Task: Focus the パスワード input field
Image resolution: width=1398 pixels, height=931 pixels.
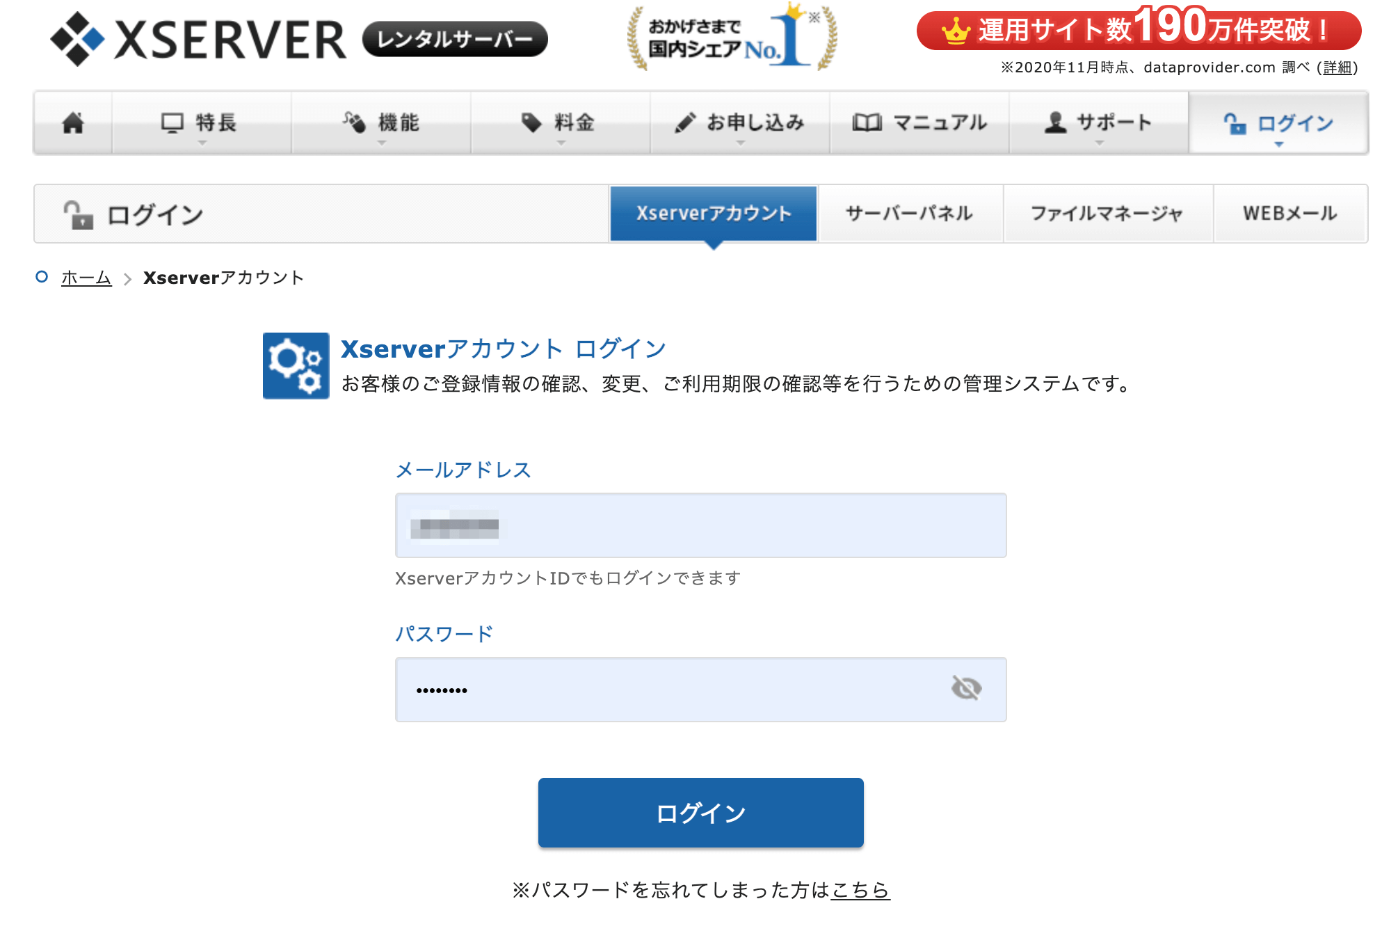Action: tap(701, 690)
